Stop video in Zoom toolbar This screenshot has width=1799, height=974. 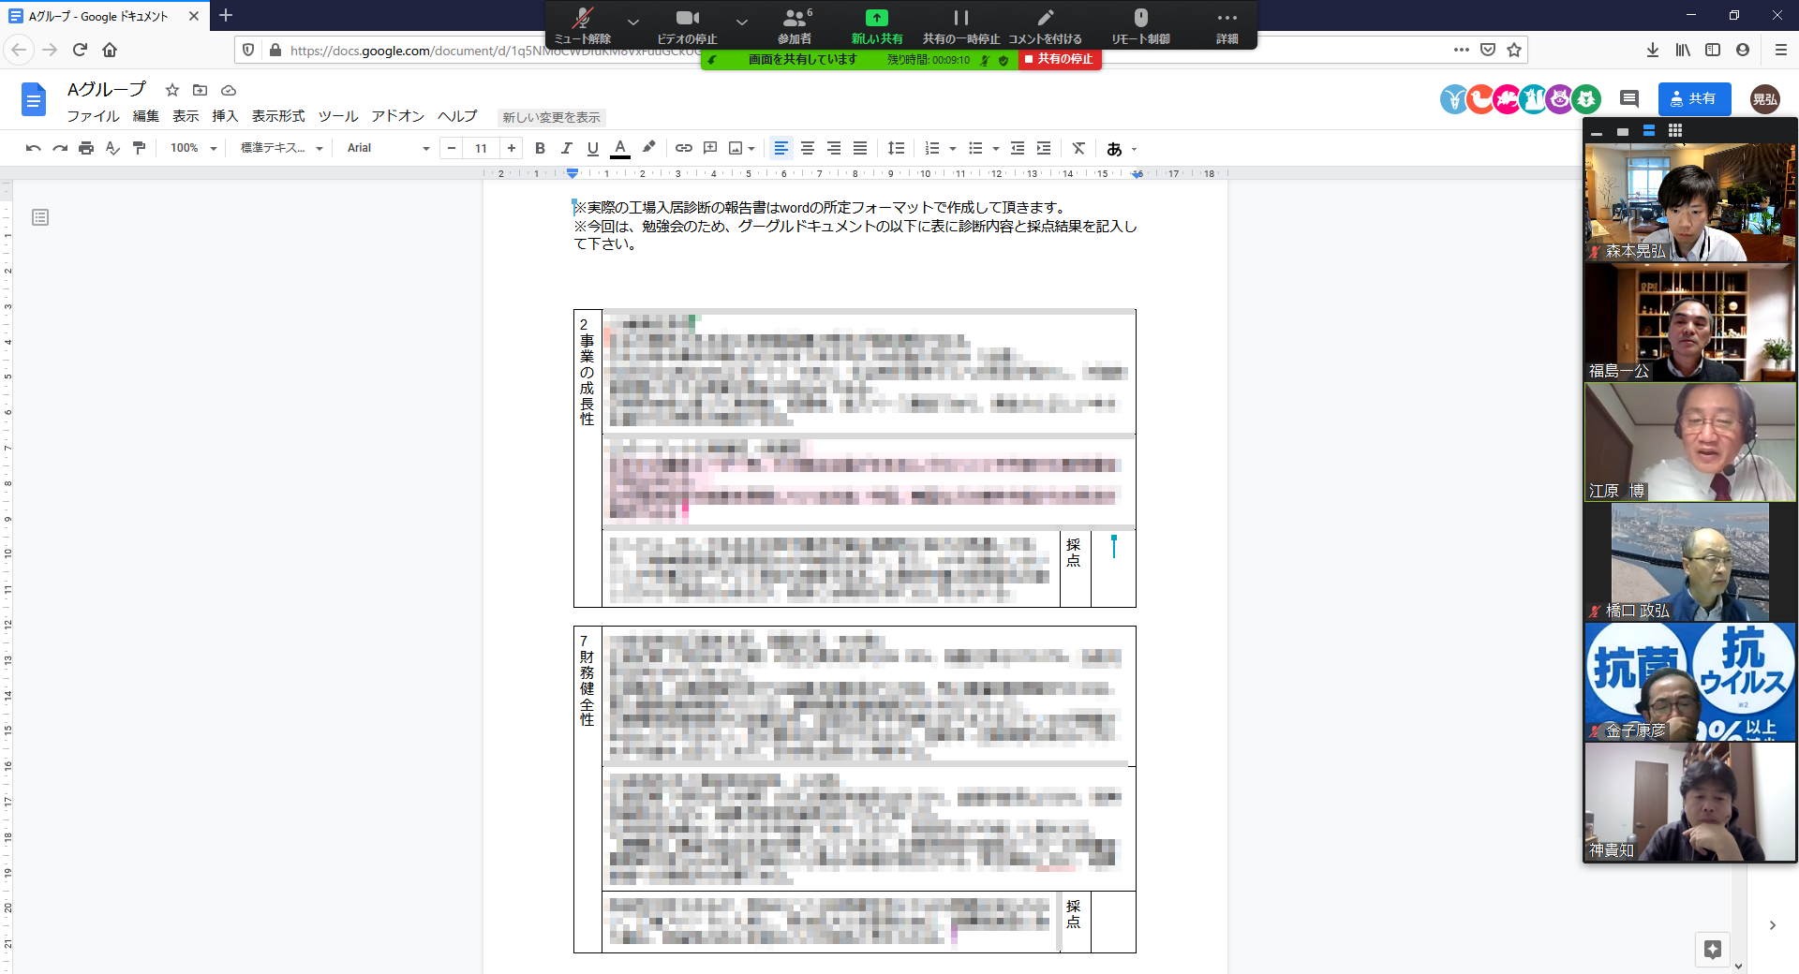[x=687, y=25]
